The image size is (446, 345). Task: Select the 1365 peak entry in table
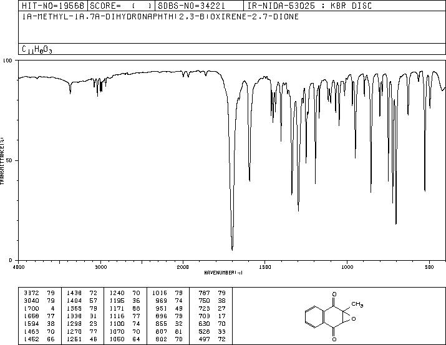coord(82,308)
